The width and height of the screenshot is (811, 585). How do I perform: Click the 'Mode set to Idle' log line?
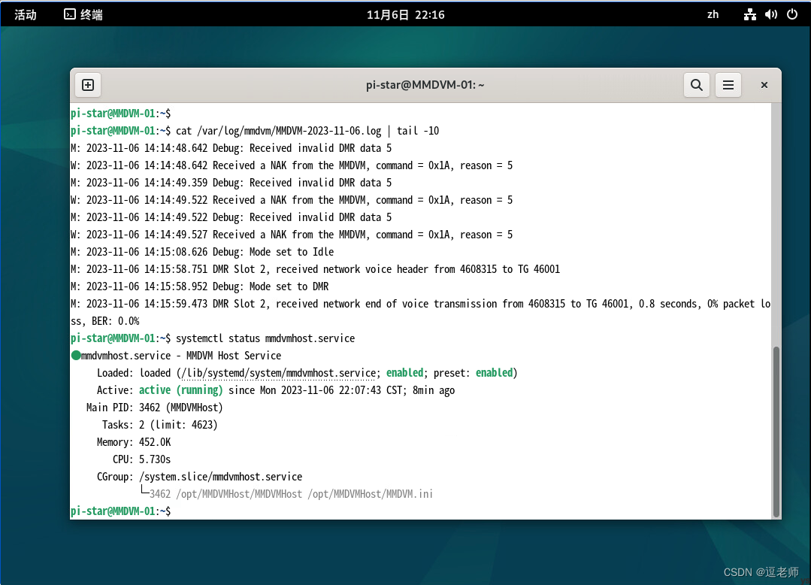pyautogui.click(x=201, y=252)
